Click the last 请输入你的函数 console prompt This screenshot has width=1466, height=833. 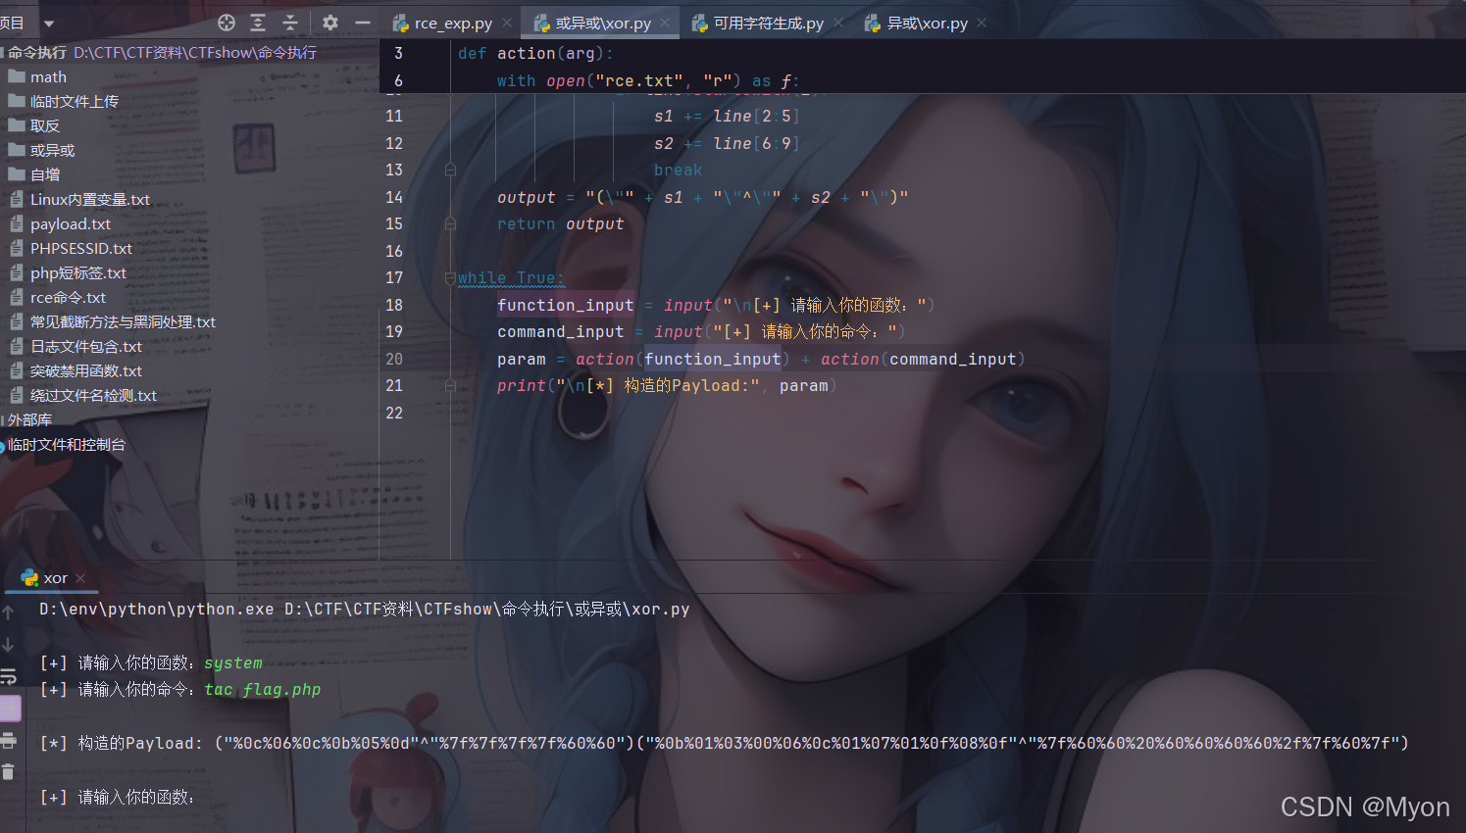click(x=117, y=797)
